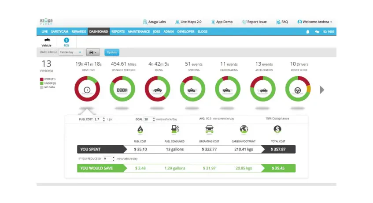Open the DEVELOPER tab
373x203 pixels.
coord(185,31)
